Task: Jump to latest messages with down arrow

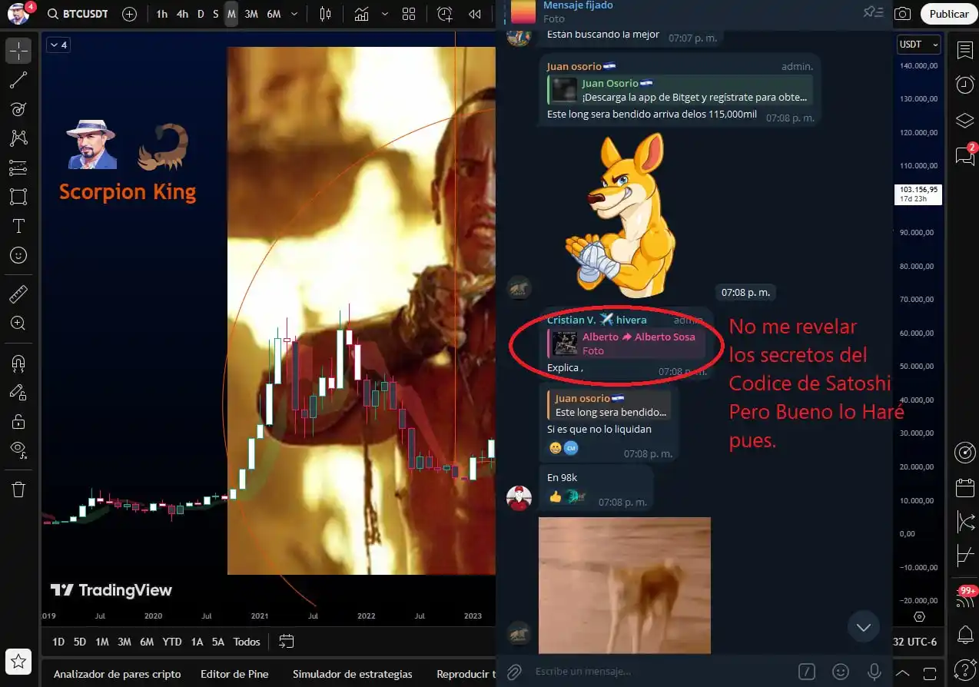Action: pyautogui.click(x=863, y=627)
